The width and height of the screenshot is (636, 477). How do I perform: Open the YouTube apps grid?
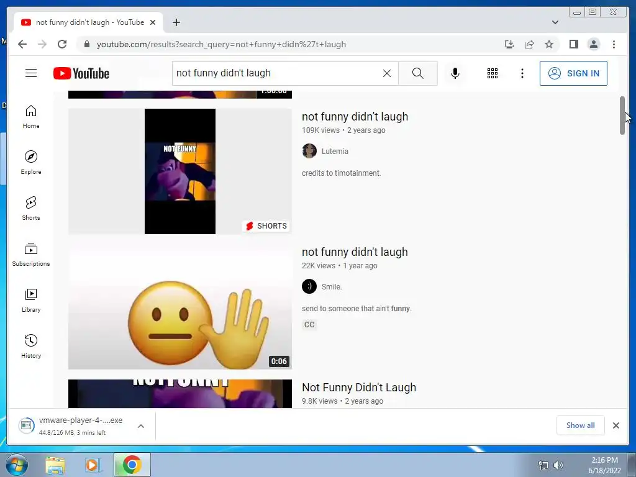493,73
